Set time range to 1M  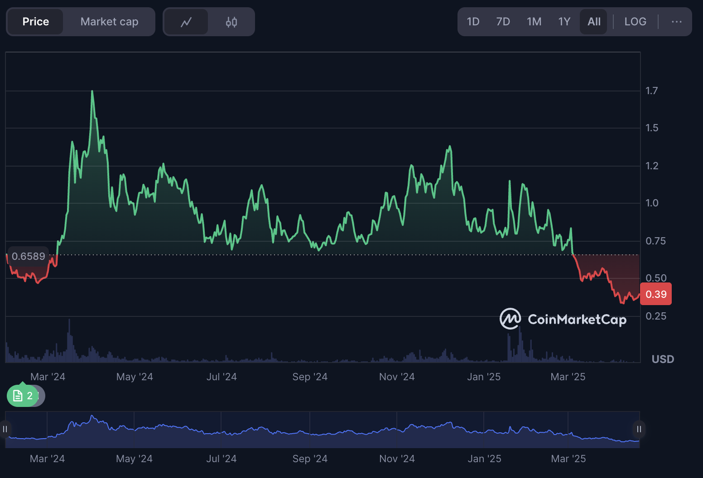pyautogui.click(x=534, y=22)
